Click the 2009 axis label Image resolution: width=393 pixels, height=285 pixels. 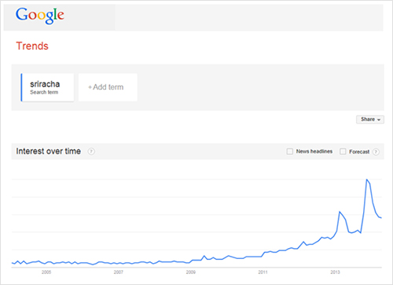click(x=191, y=272)
